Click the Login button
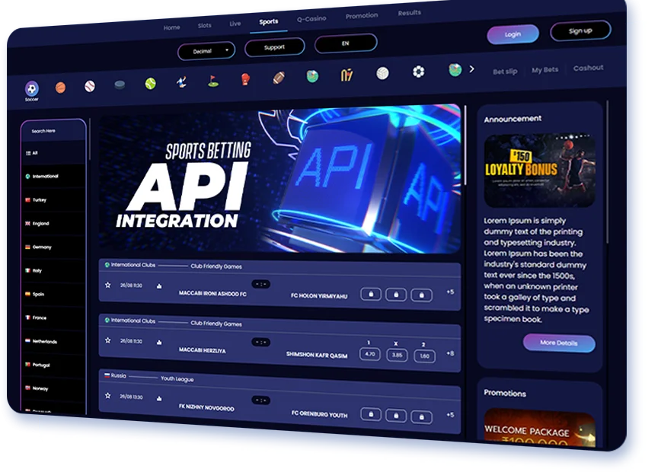 point(513,34)
